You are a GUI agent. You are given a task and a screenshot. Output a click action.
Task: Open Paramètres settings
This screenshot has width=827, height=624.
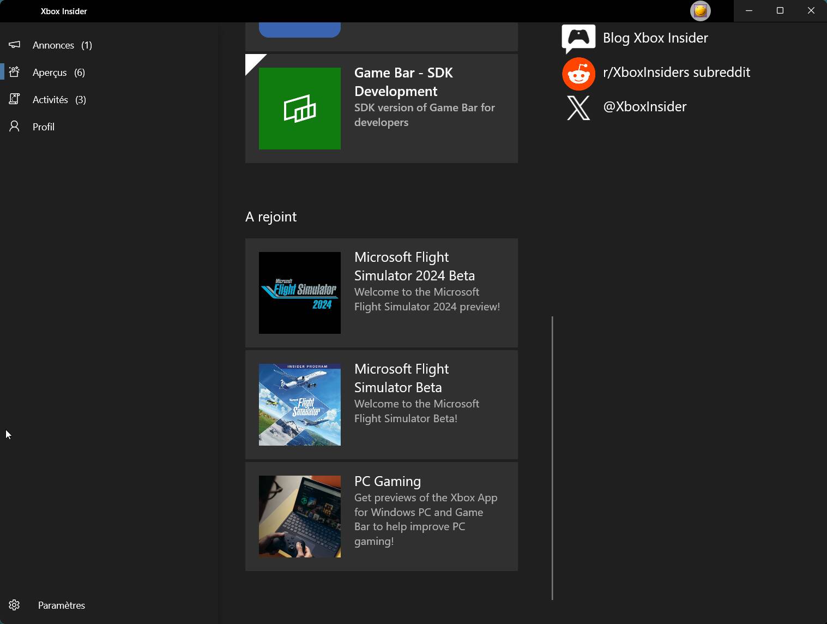(x=109, y=605)
